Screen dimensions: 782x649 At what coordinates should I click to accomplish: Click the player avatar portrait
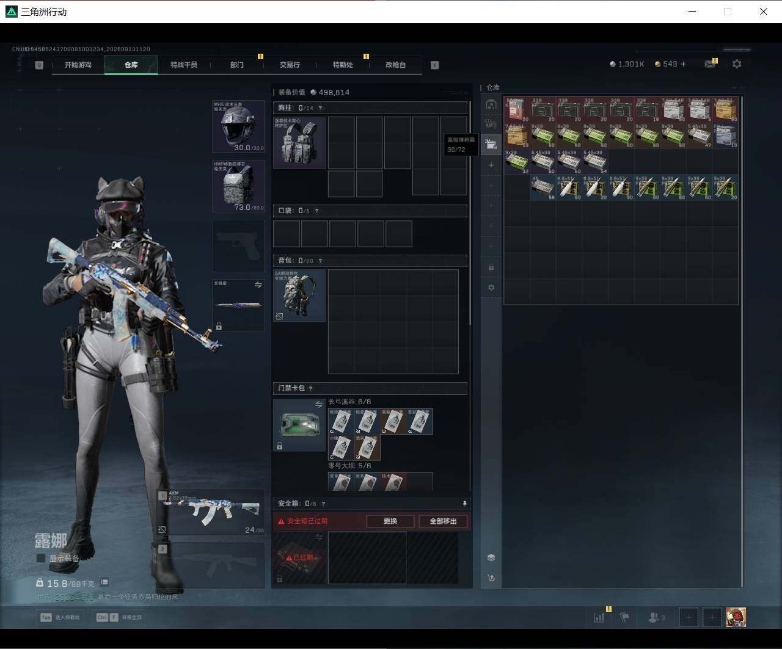pyautogui.click(x=736, y=617)
